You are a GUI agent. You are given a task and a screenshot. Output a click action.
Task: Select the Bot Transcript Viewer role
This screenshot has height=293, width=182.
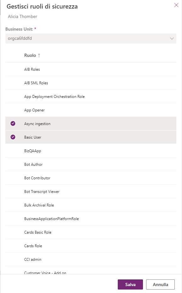tap(91, 192)
